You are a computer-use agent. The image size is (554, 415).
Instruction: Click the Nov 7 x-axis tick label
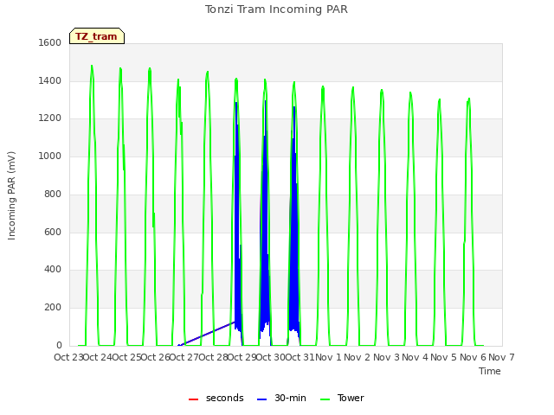[502, 357]
